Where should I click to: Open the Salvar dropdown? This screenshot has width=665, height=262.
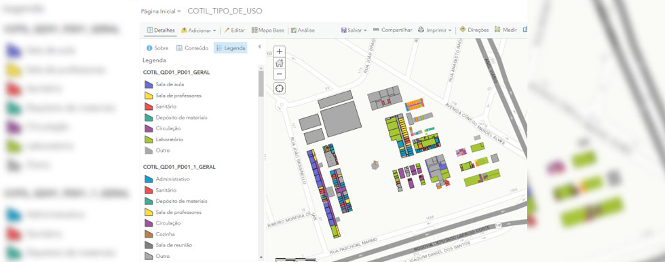tap(354, 30)
